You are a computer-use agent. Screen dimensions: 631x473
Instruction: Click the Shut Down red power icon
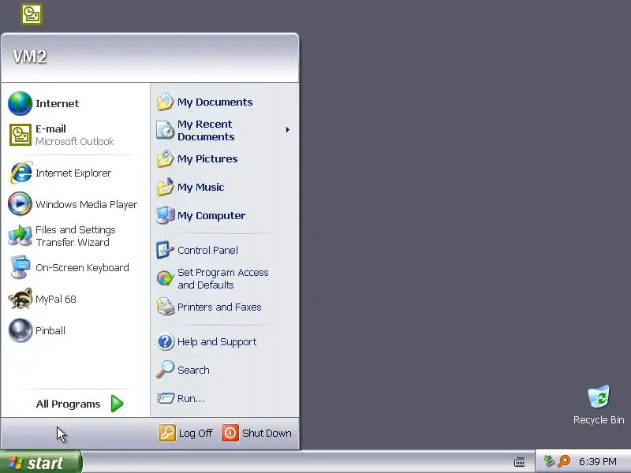(x=230, y=433)
